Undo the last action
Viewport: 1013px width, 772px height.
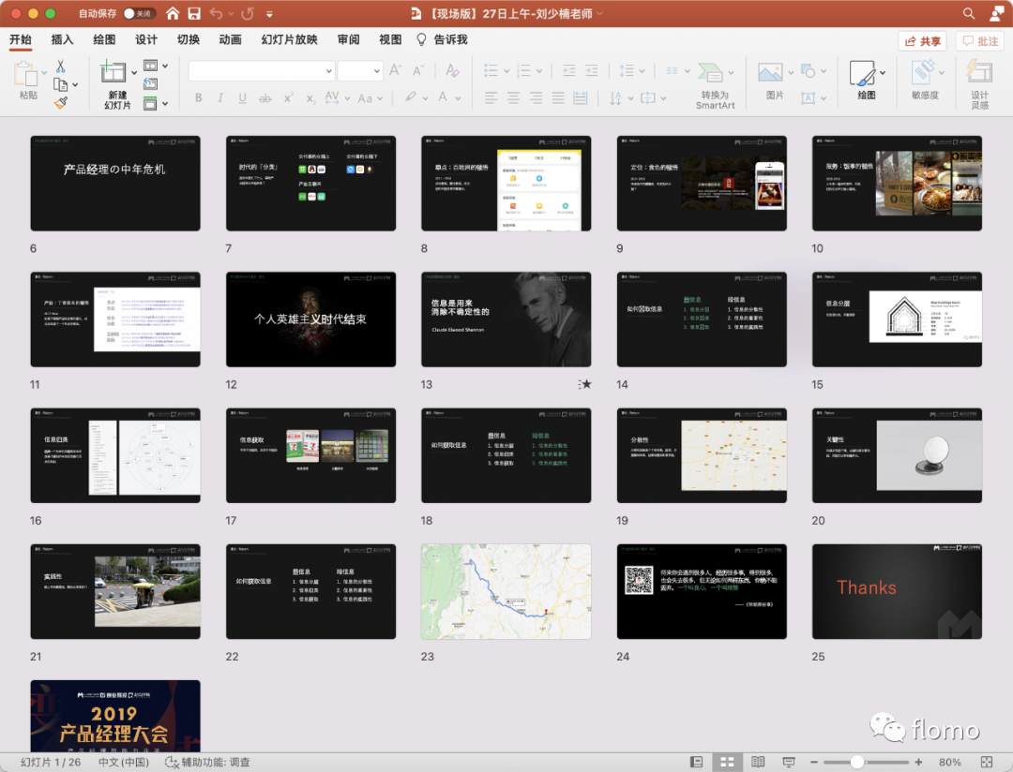pos(217,13)
